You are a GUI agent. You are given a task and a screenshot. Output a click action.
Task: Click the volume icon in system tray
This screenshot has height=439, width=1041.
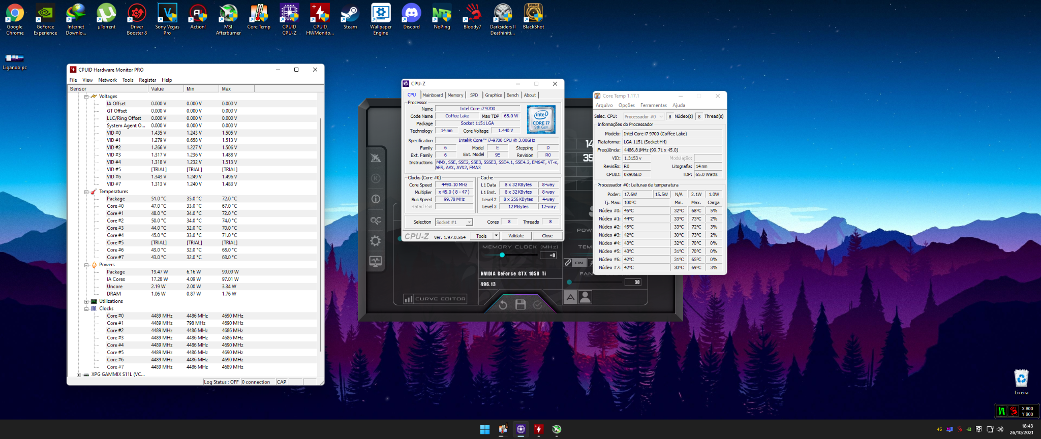pos(1000,429)
